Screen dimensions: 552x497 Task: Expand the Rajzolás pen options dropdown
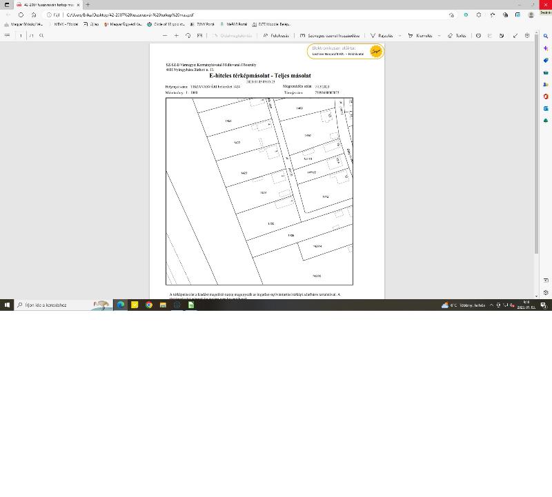[400, 36]
